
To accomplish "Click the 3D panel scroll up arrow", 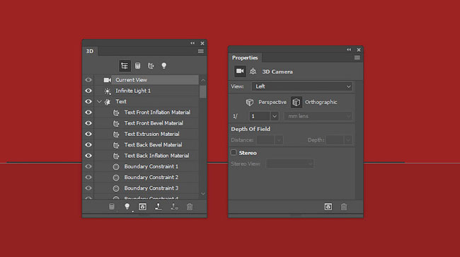I will coord(203,80).
